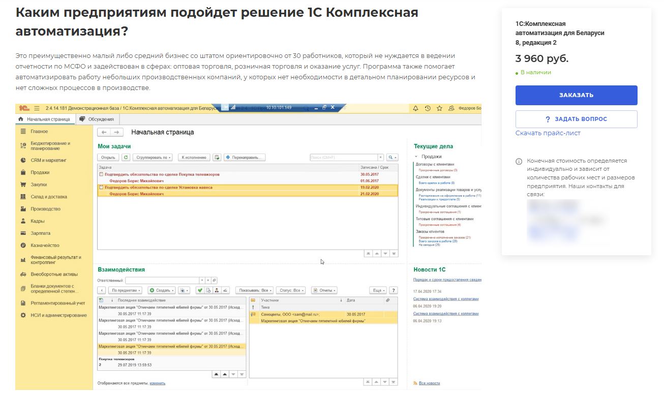Click the Скачать прайс-лист link
The height and width of the screenshot is (395, 664).
(x=548, y=133)
